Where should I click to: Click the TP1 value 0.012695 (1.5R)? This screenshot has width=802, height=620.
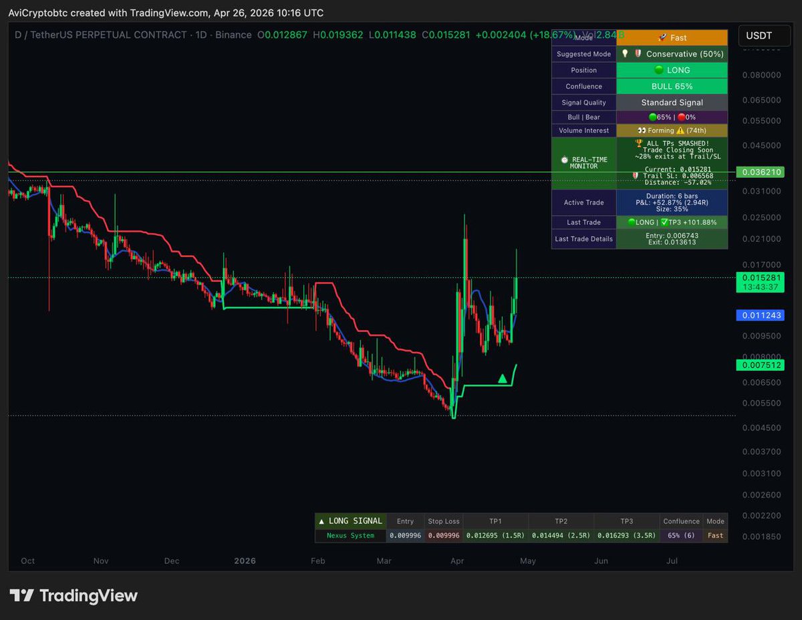[495, 535]
